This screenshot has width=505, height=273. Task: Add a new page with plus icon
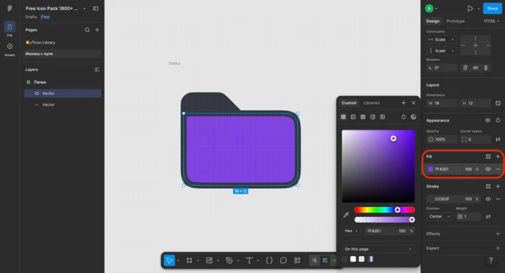click(x=97, y=30)
